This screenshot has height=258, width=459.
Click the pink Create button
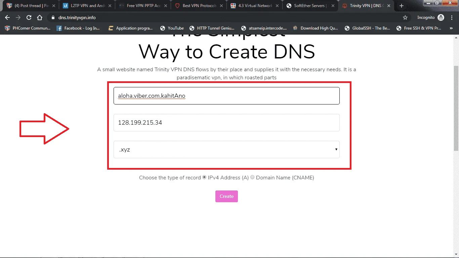pos(226,197)
